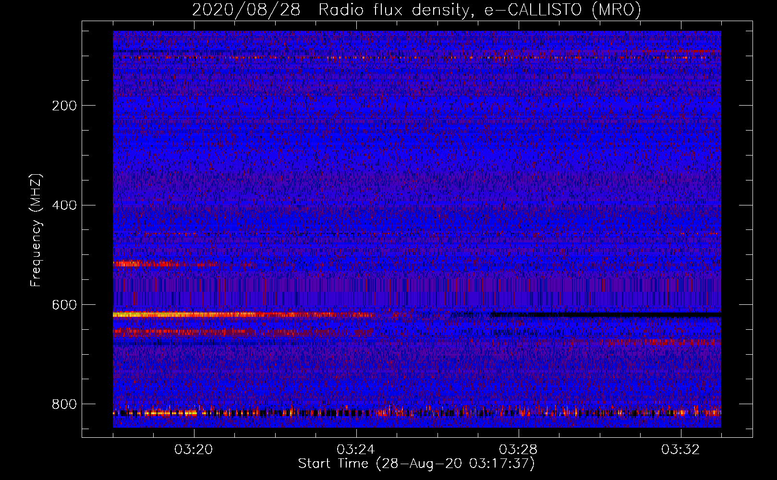Click the noisy interference band near 820 MHz
Screen dimensions: 777x480
click(x=417, y=412)
